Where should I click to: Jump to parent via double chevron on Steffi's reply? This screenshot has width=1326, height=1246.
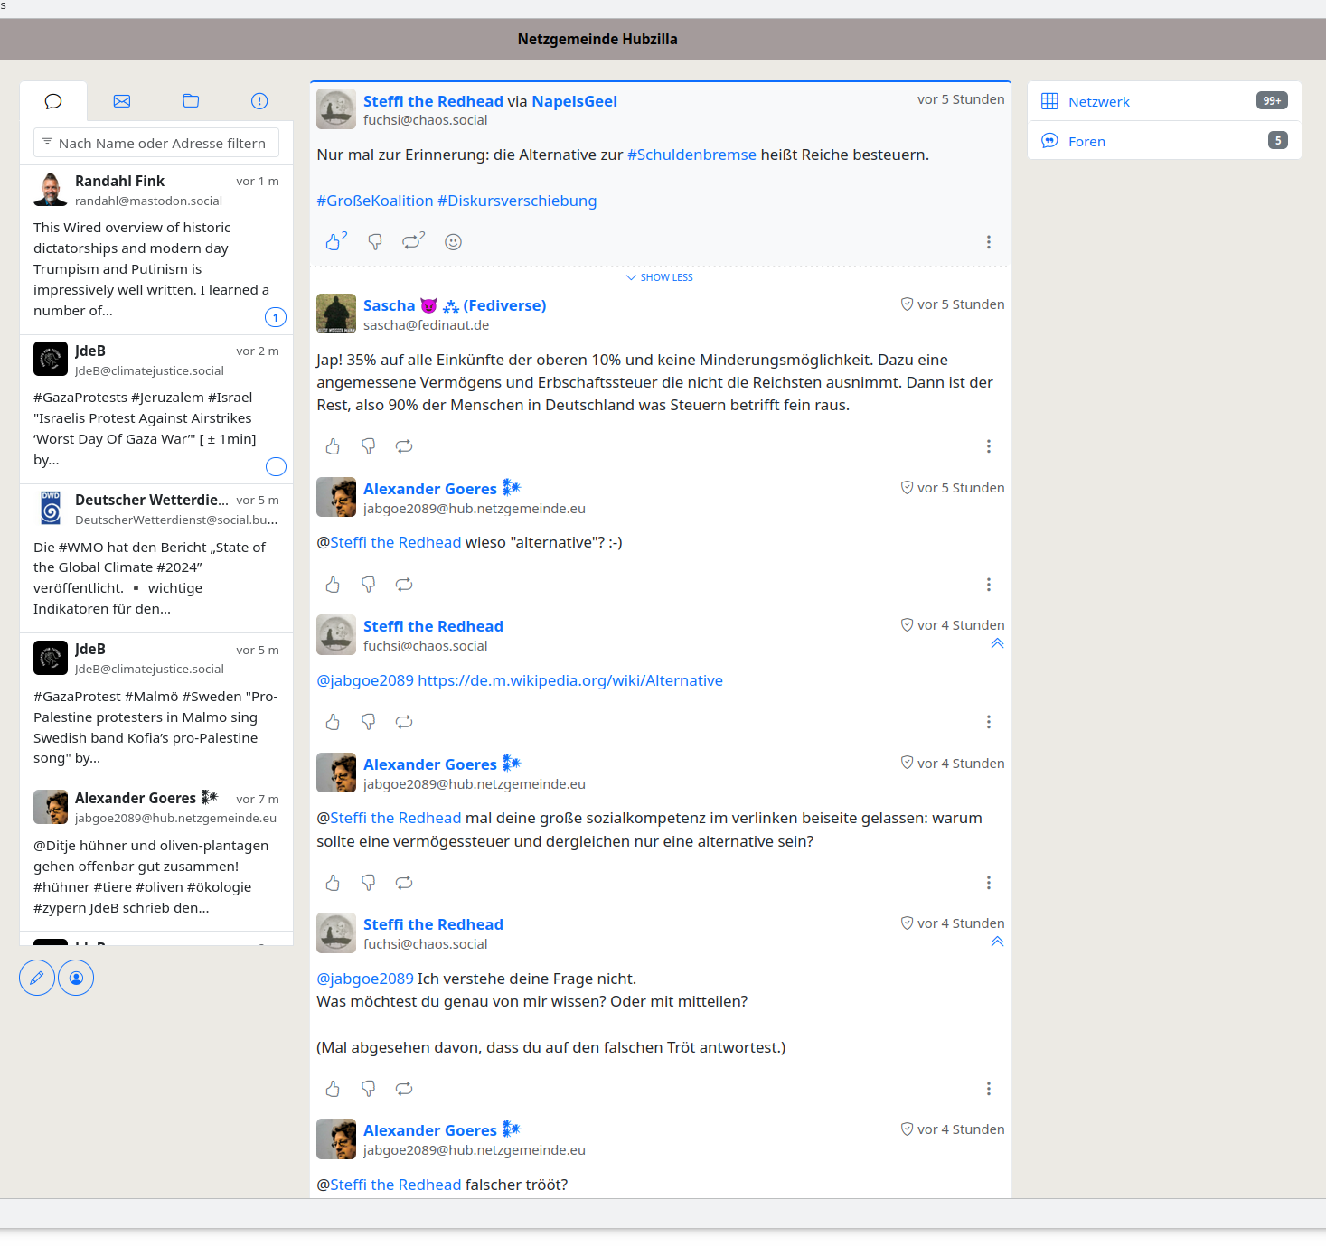point(997,643)
